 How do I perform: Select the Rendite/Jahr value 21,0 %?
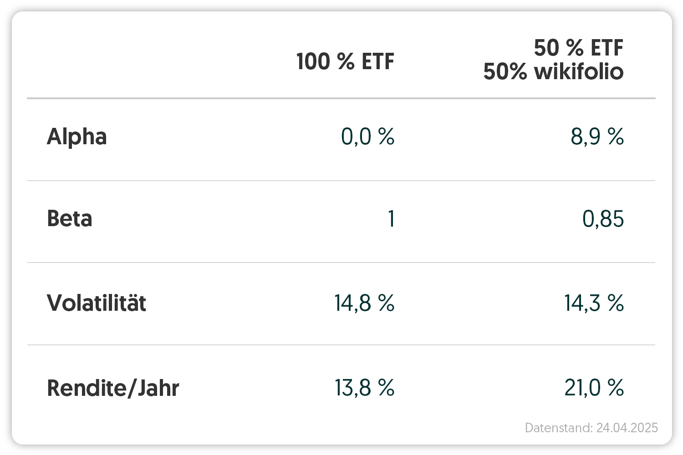click(594, 388)
